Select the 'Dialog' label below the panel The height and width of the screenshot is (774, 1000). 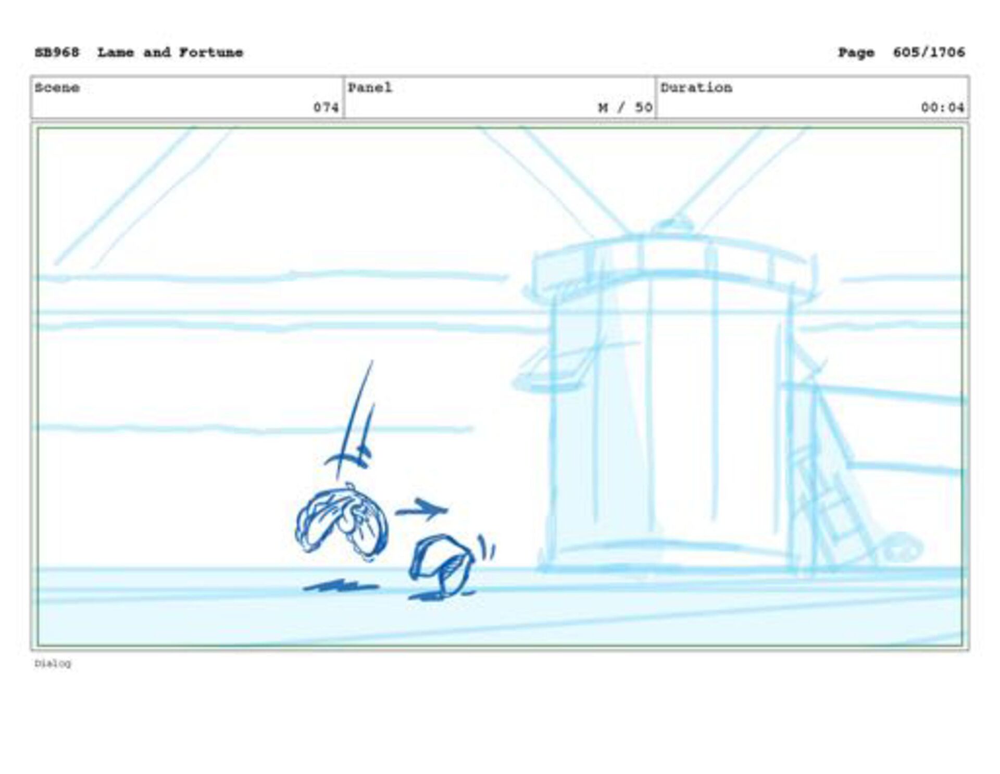pos(53,663)
